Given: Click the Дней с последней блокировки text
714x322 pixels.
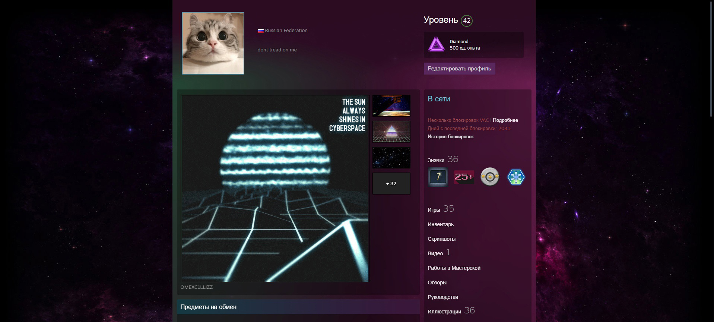Looking at the screenshot, I should [469, 129].
